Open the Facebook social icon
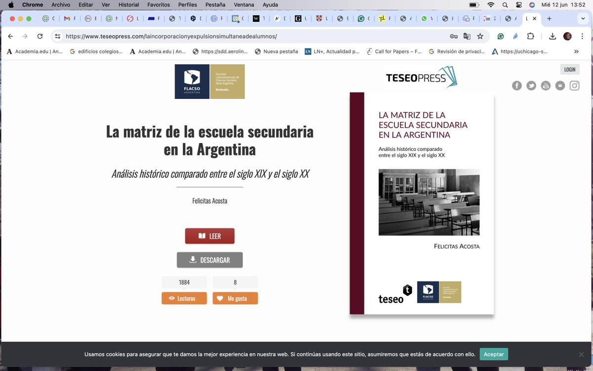 [517, 86]
